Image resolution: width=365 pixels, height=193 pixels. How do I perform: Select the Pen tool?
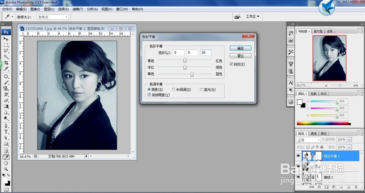6,126
